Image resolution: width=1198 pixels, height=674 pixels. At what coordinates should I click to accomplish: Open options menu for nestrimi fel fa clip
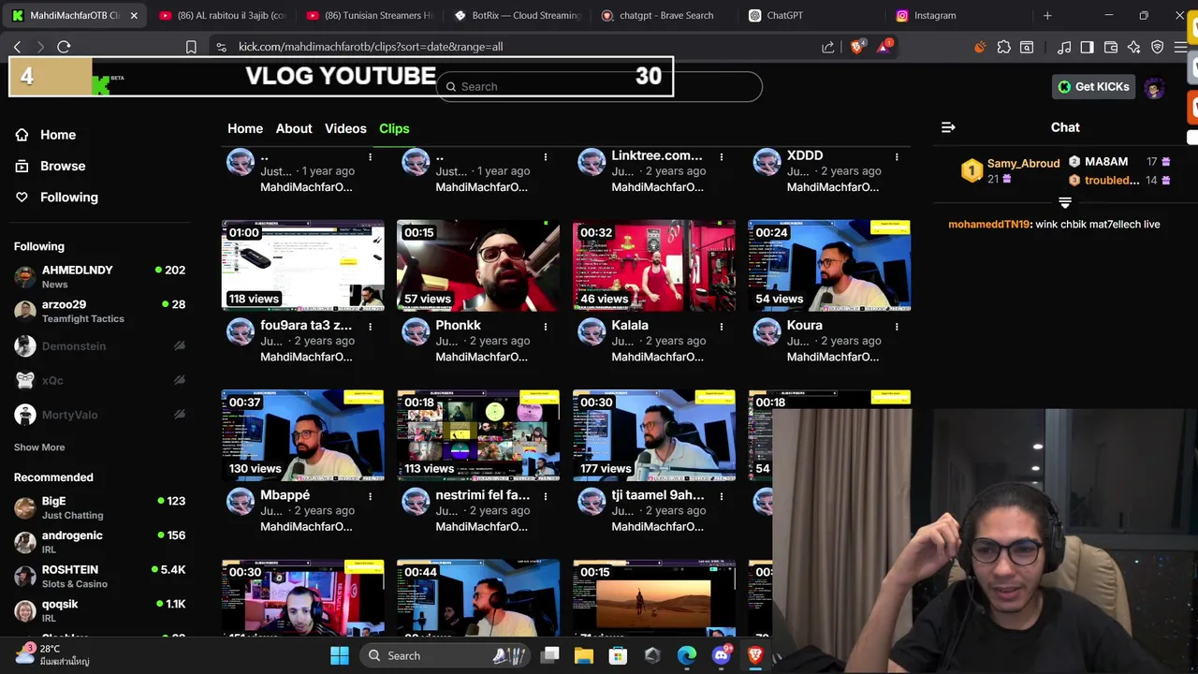click(546, 496)
